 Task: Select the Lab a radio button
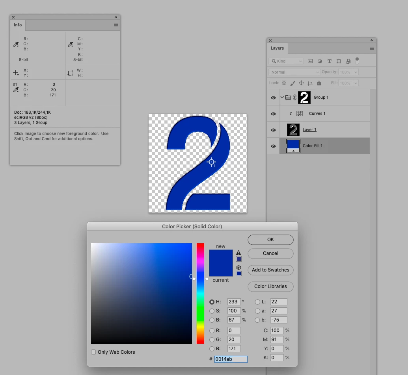click(x=257, y=311)
